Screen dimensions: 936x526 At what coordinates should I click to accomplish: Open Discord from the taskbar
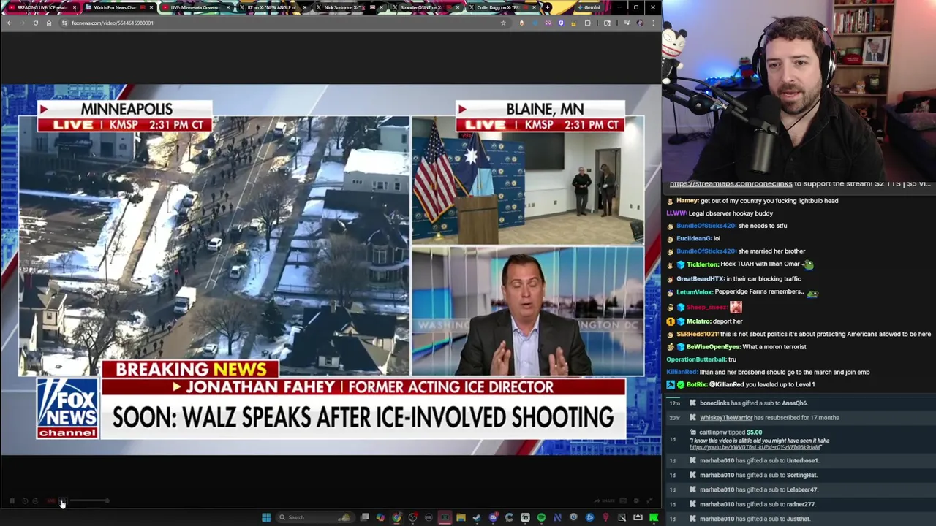click(493, 517)
